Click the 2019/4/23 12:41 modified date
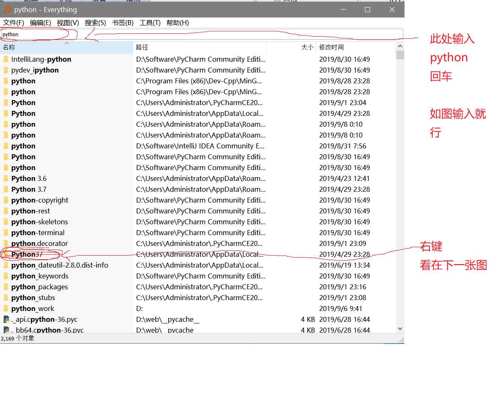This screenshot has height=406, width=499. [344, 178]
